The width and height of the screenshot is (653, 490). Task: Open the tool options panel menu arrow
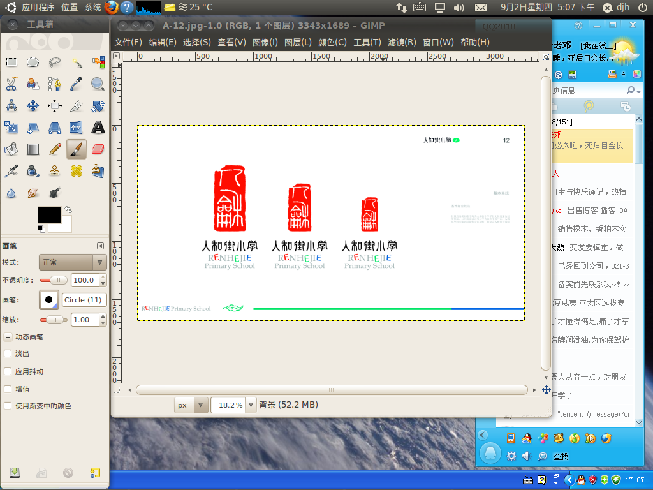100,246
